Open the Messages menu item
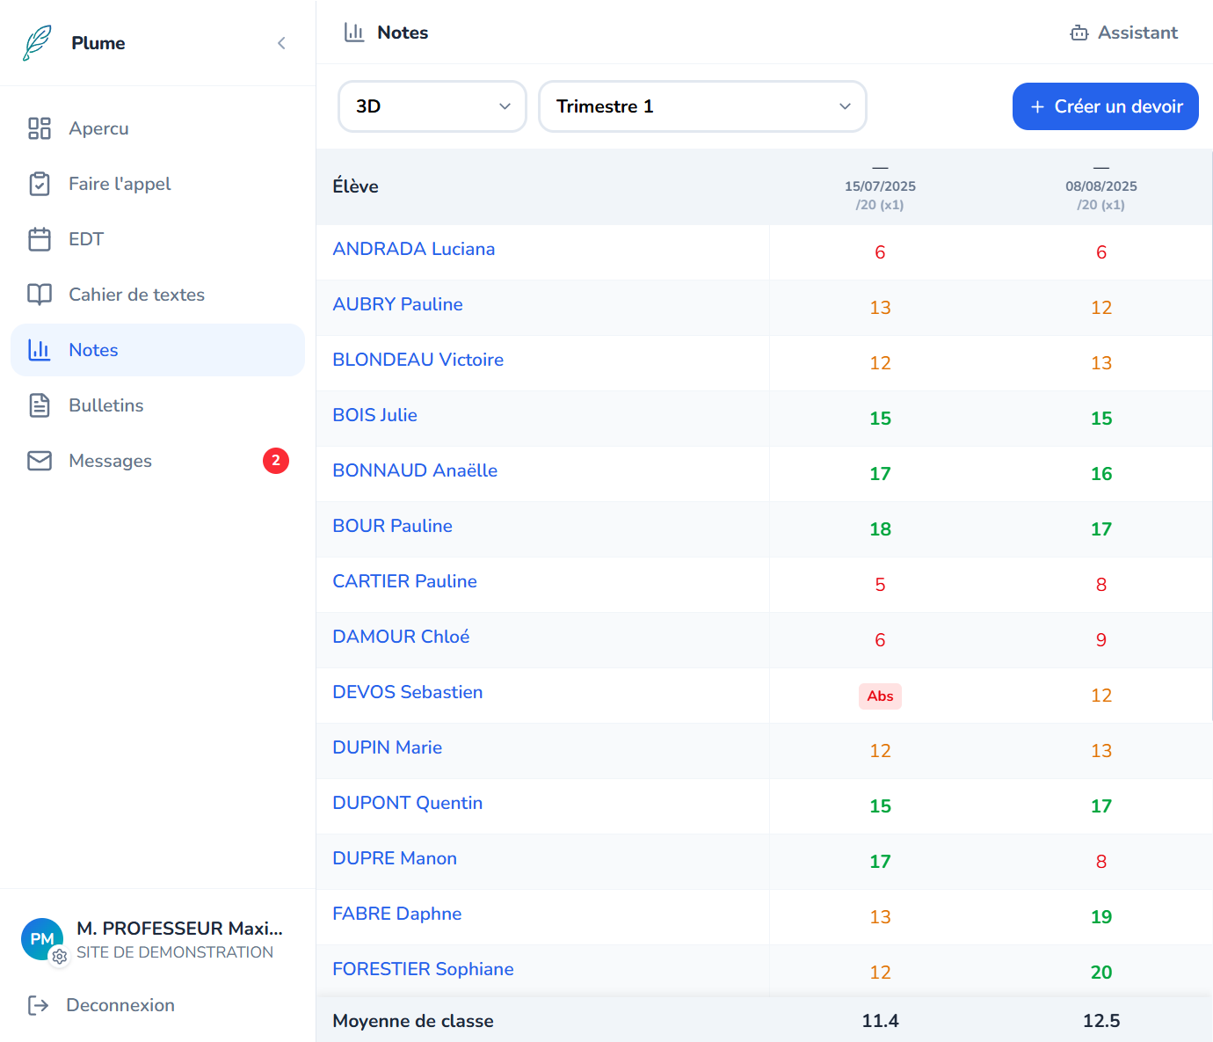Screen dimensions: 1213x1042 coord(111,461)
